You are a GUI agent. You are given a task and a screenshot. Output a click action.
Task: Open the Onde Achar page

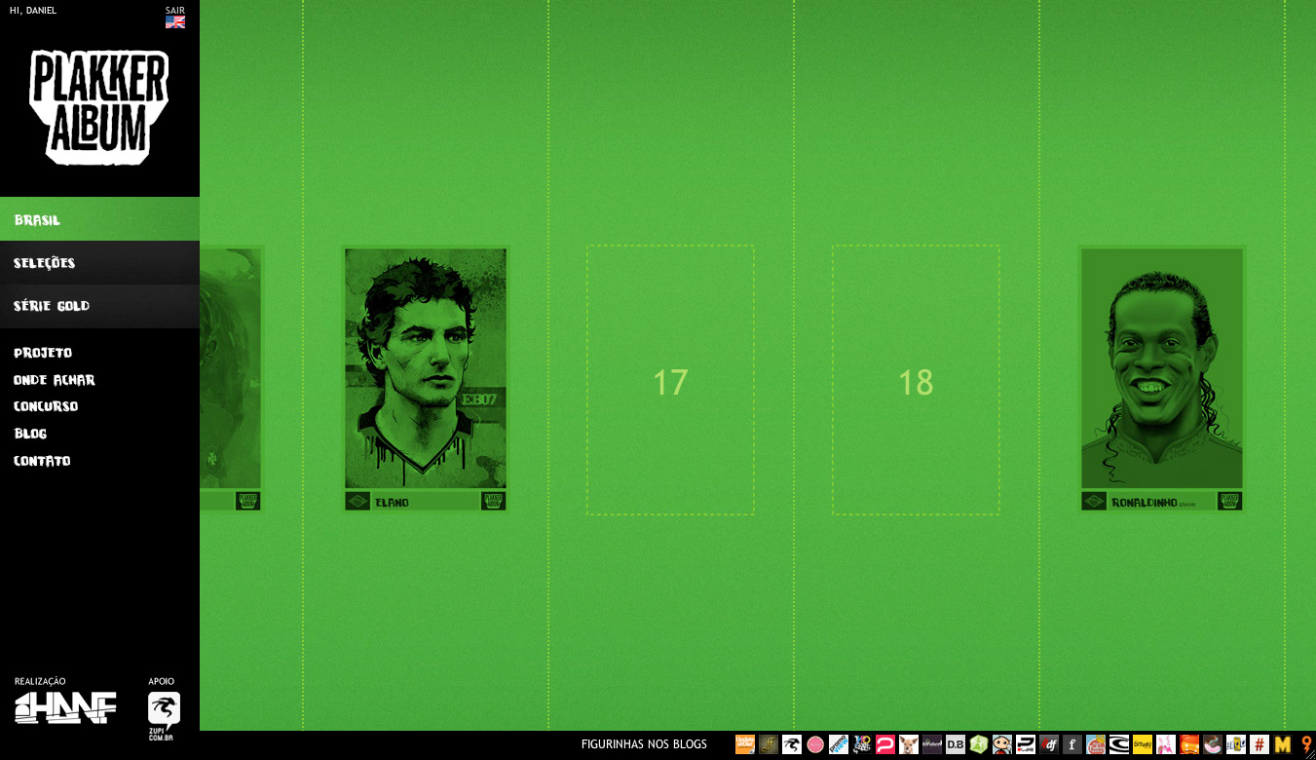(55, 380)
